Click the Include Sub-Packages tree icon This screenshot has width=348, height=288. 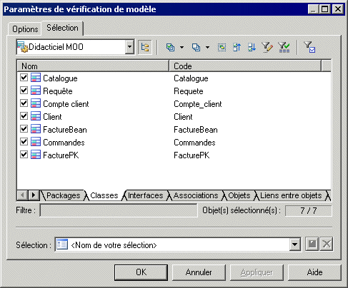click(x=145, y=47)
